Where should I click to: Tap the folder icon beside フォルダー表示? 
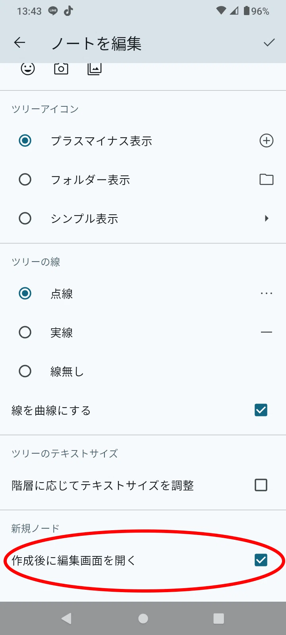click(x=266, y=179)
